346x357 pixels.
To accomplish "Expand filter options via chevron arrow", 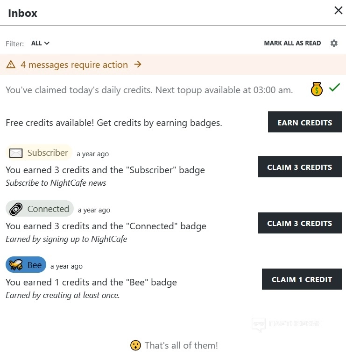I will (47, 43).
